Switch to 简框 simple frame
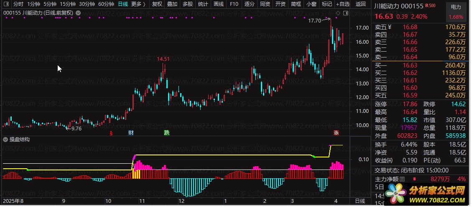This screenshot has width=472, height=207. (296, 4)
